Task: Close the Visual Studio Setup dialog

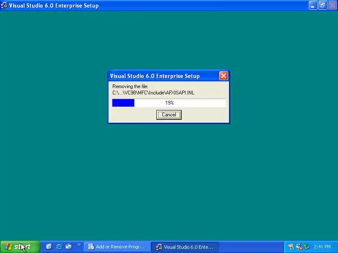Action: click(224, 76)
